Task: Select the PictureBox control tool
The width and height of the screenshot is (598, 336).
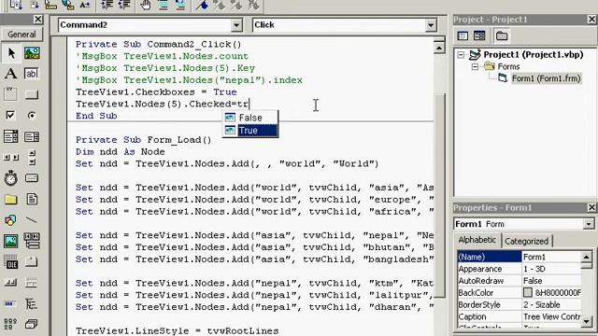Action: coord(32,53)
